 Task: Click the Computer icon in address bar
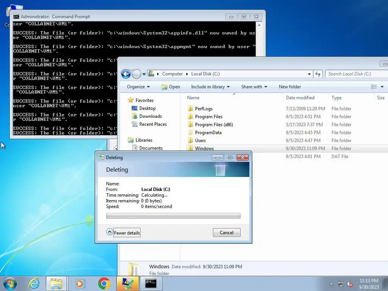point(151,74)
